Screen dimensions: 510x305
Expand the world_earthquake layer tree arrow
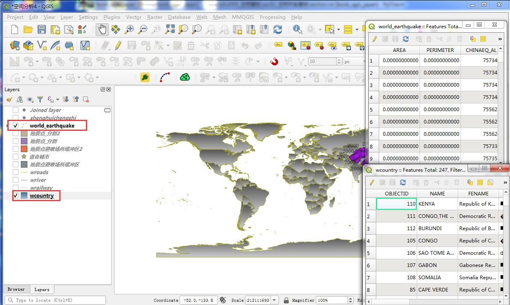pos(7,126)
